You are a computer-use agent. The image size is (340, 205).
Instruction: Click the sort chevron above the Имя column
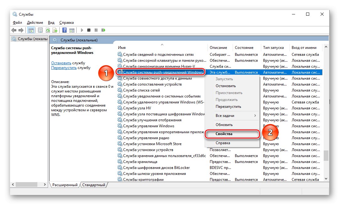coord(162,44)
